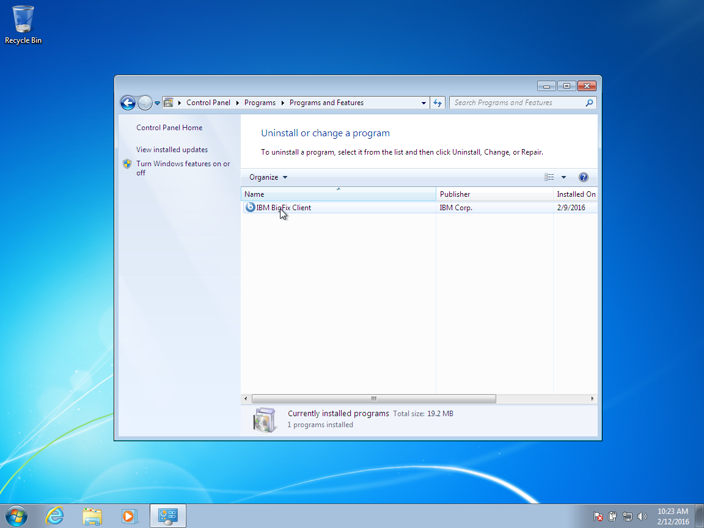
Task: Click the 2/9/2016 installed date cell
Action: (x=571, y=207)
